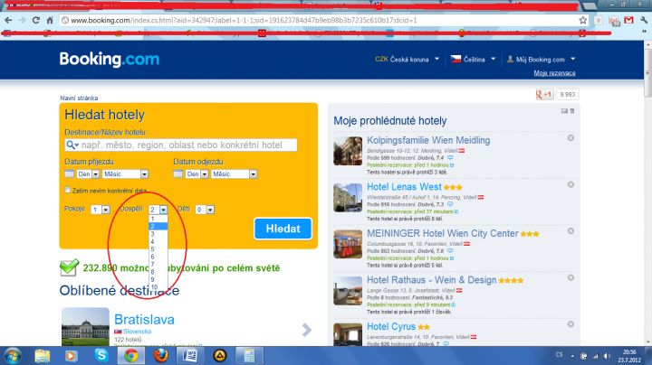Open the Hlavní stránka breadcrumb link

tap(79, 98)
